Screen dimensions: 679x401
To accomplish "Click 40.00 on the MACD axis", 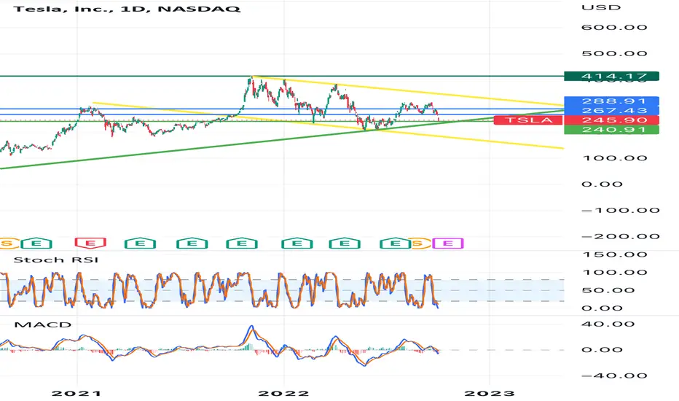I will click(x=608, y=324).
